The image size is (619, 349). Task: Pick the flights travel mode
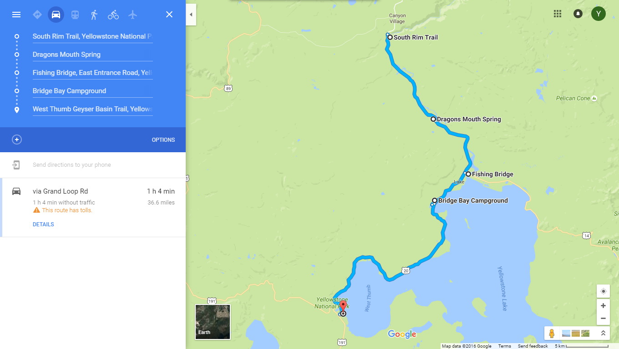click(132, 15)
